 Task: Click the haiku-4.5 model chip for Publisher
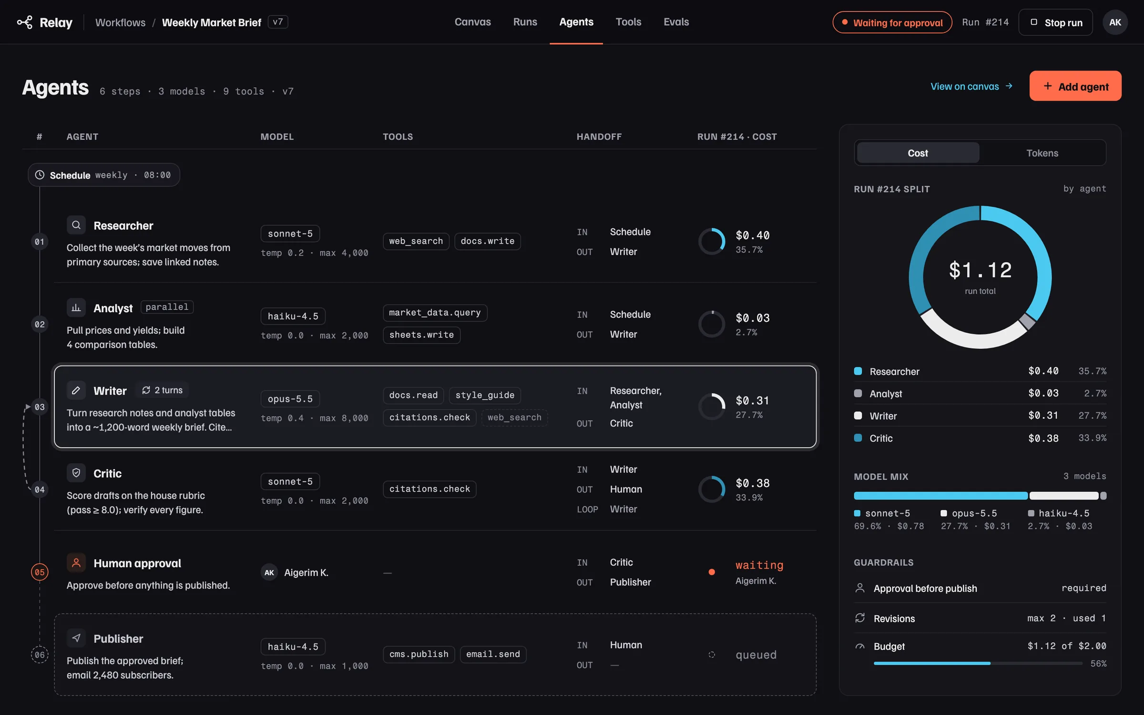pyautogui.click(x=293, y=647)
